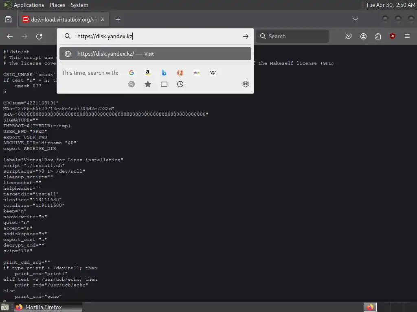The width and height of the screenshot is (417, 312).
Task: Click the CRCsum="4221103191" line
Action: [31, 103]
